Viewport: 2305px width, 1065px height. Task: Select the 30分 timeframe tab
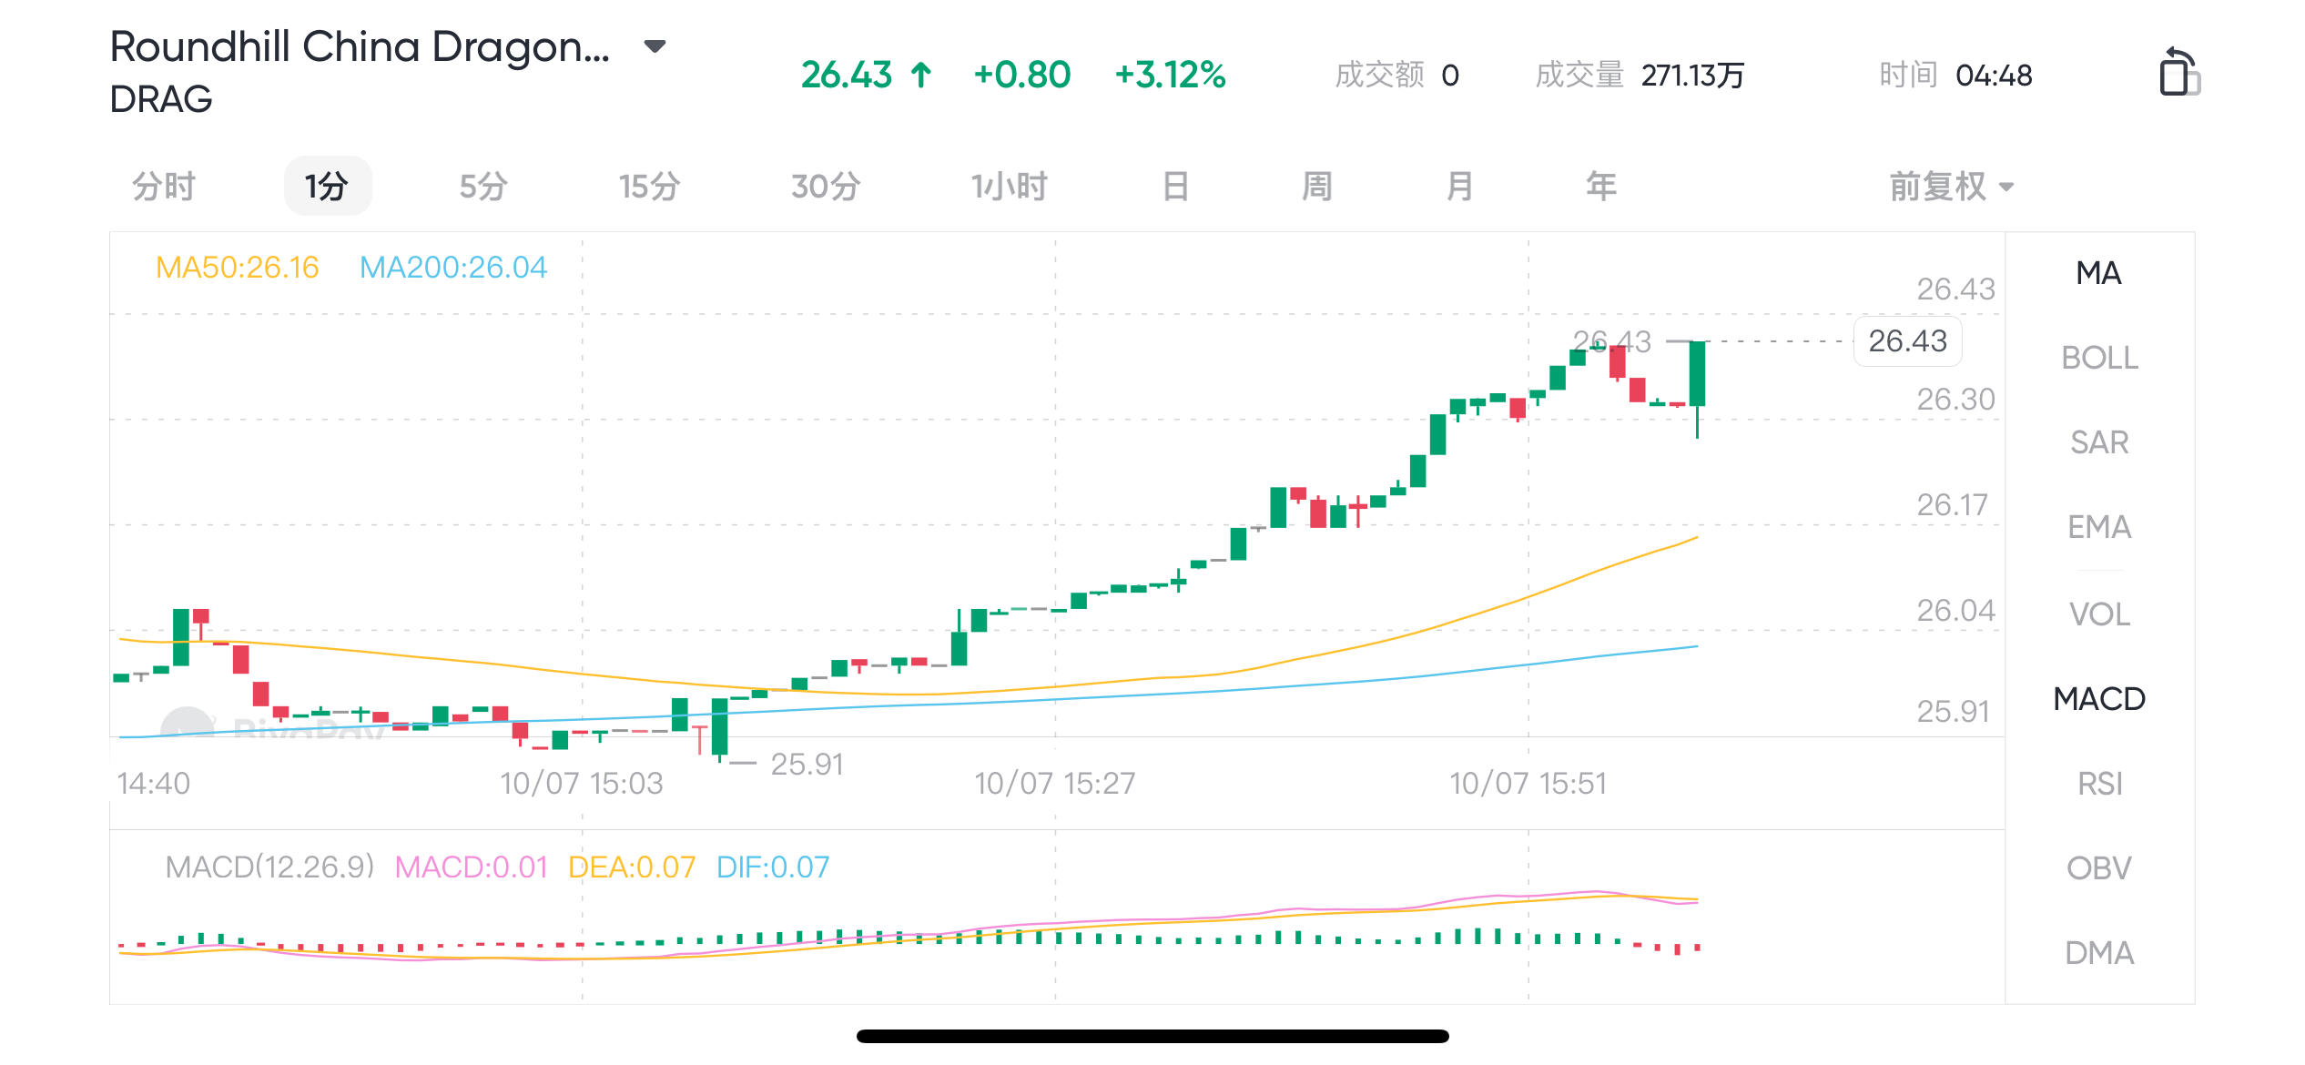point(826,187)
